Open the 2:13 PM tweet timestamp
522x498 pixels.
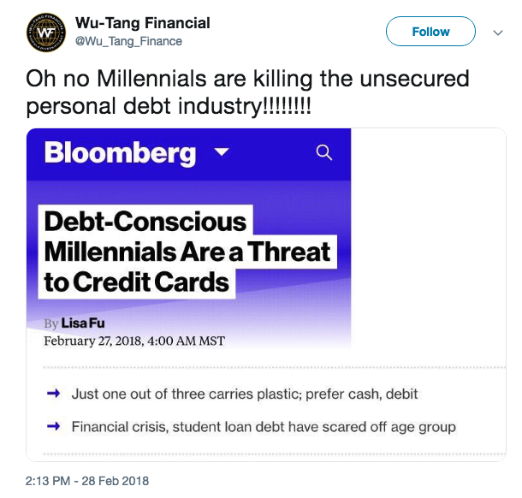pos(87,481)
